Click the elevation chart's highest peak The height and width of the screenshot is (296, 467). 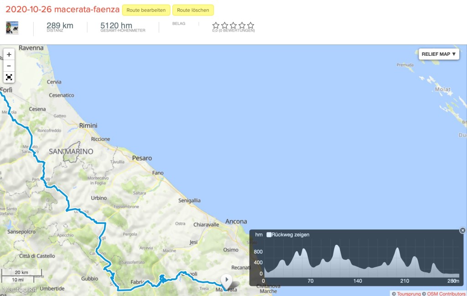tap(337, 247)
